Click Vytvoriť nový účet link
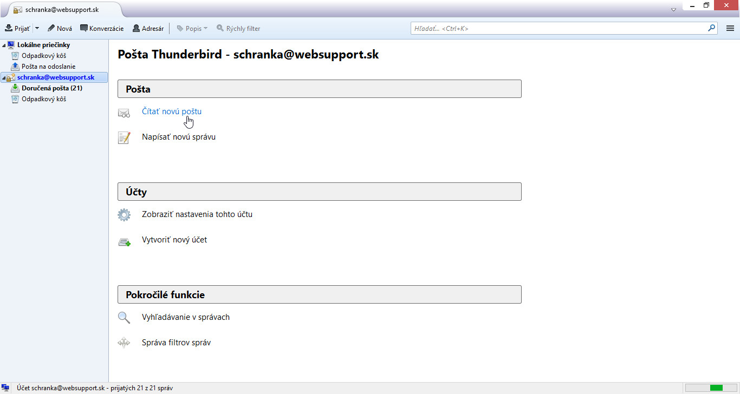The width and height of the screenshot is (740, 394). coord(174,240)
